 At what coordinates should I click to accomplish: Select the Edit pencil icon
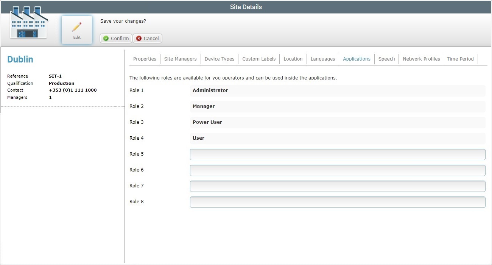point(76,26)
